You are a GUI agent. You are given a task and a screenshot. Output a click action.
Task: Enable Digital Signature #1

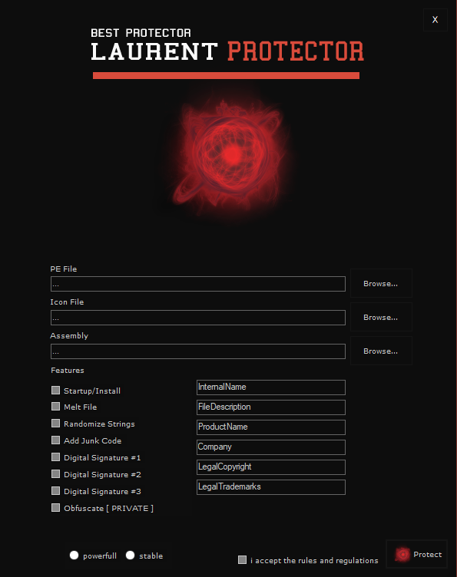coord(55,457)
